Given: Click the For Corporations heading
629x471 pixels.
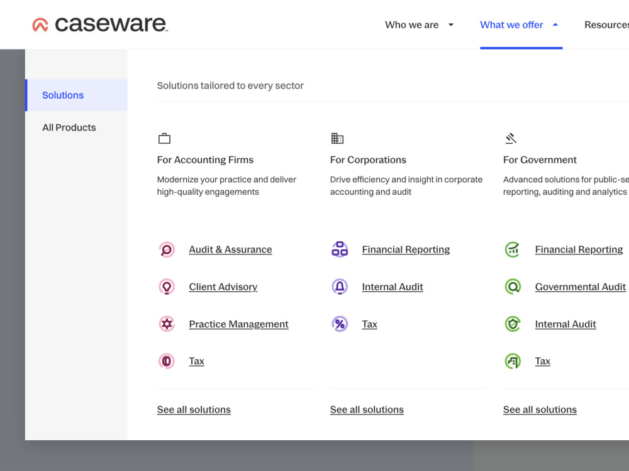Looking at the screenshot, I should (368, 160).
